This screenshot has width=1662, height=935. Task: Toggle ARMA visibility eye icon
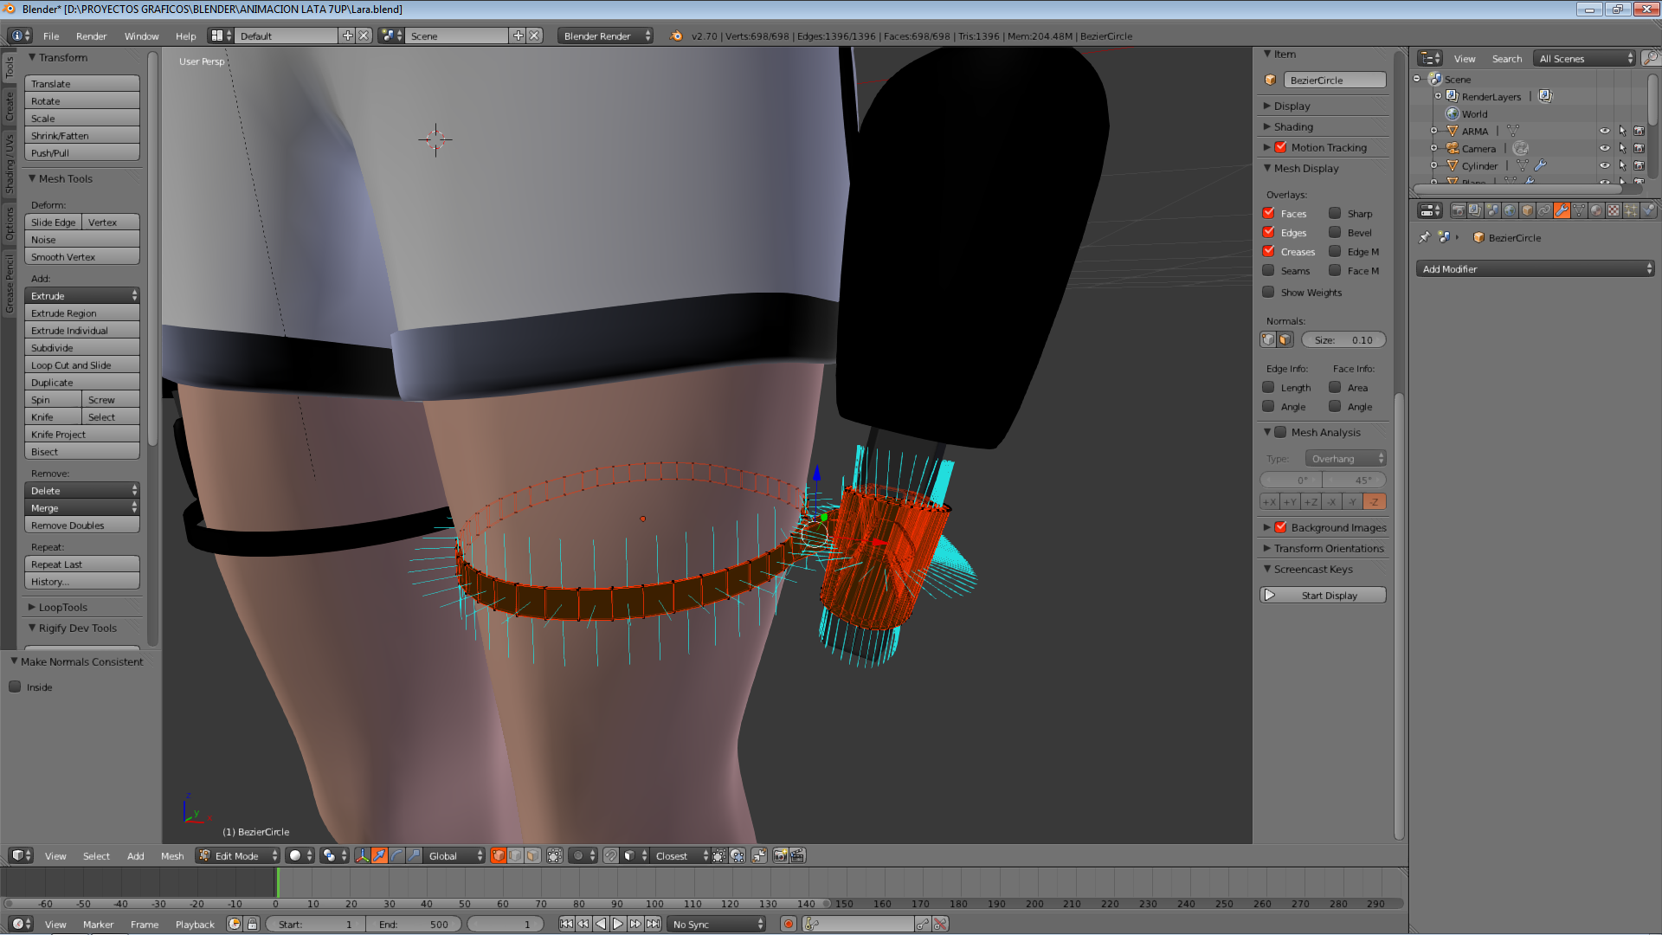point(1604,131)
